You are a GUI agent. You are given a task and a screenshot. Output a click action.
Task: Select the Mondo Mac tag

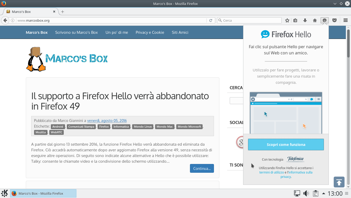(165, 127)
